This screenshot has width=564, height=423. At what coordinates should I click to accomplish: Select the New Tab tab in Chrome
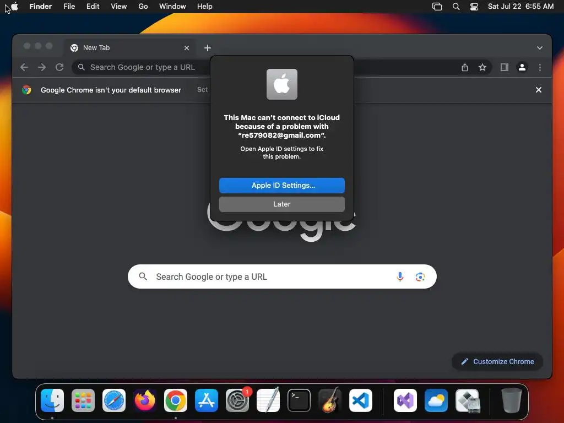click(130, 48)
